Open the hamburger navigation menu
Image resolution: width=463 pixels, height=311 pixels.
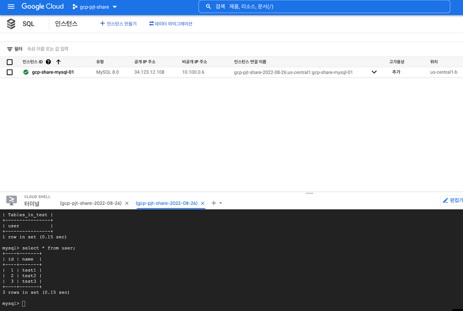pyautogui.click(x=11, y=6)
